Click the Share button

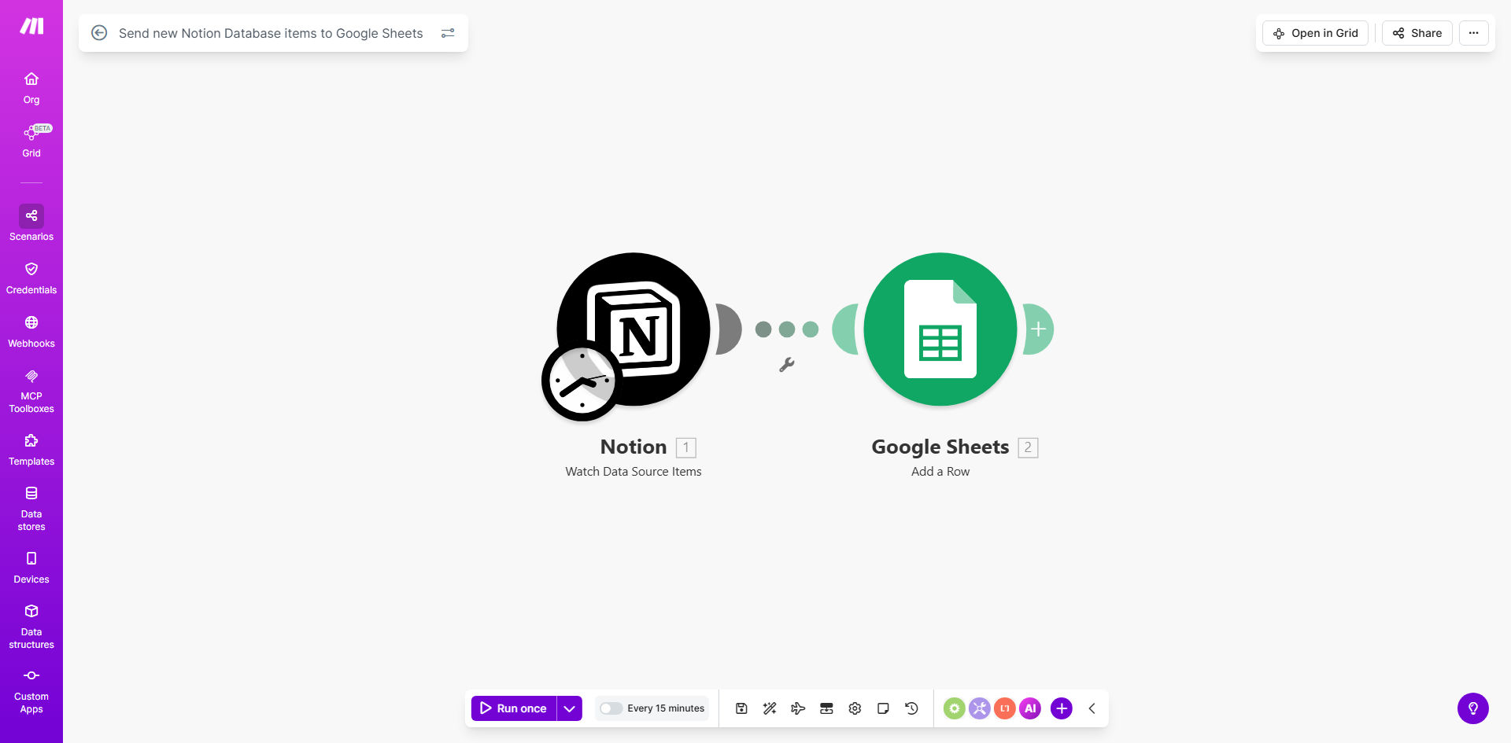(x=1417, y=33)
